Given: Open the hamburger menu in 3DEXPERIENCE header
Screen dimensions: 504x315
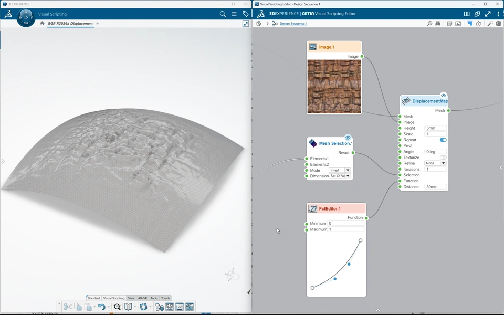Looking at the screenshot, I should [234, 14].
